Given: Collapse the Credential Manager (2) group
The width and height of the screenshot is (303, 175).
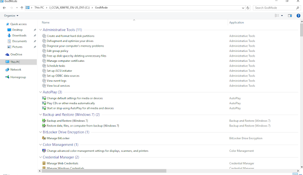Looking at the screenshot, I should pos(40,157).
